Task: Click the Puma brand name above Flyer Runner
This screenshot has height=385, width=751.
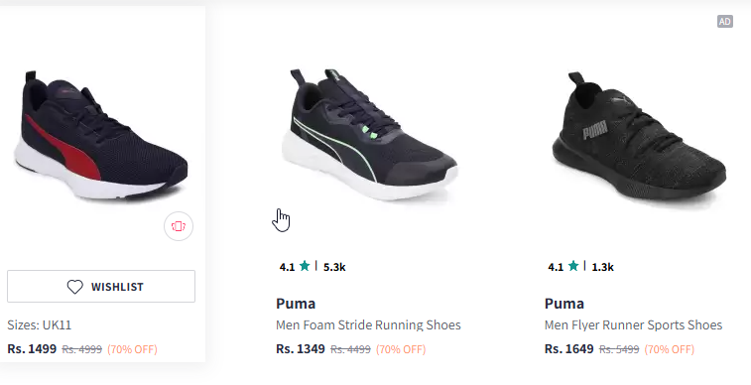Action: 564,304
